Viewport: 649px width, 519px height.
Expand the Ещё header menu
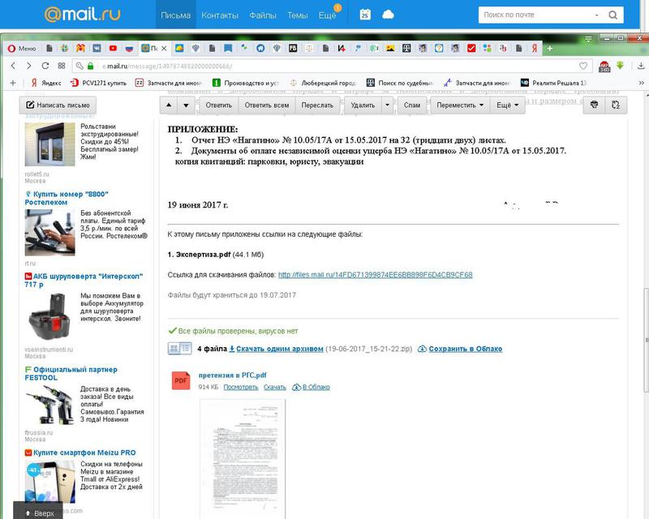[327, 15]
